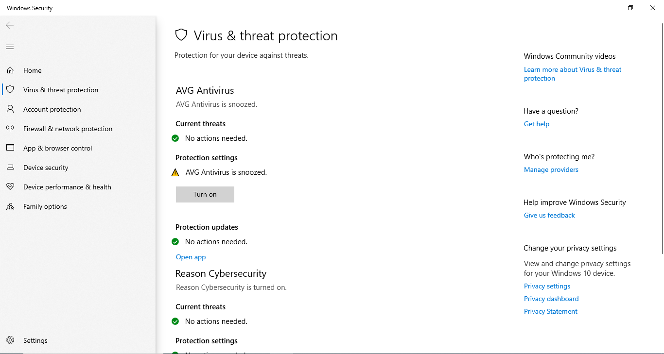Image resolution: width=664 pixels, height=354 pixels.
Task: Click the App & browser control window icon
Action: pos(10,148)
